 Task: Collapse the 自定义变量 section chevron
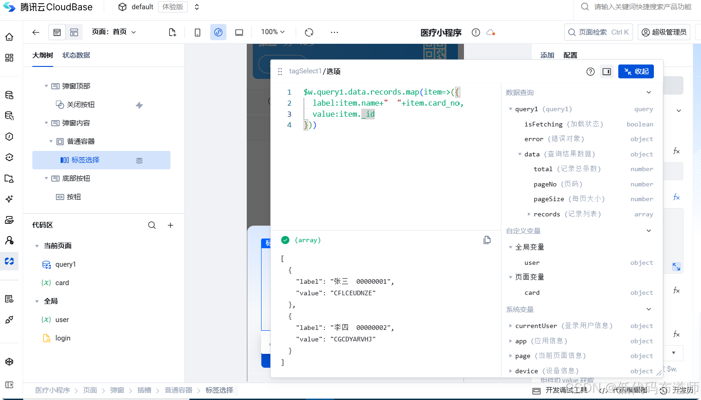[x=649, y=231]
